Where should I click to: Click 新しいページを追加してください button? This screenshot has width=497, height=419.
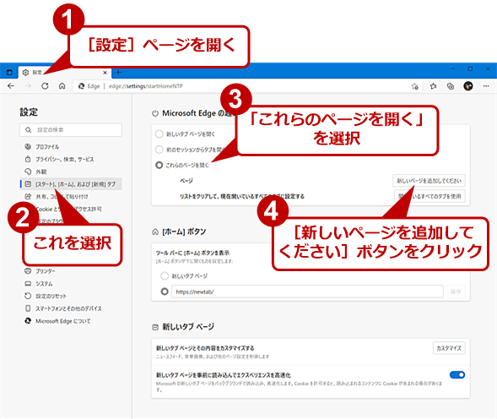429,181
